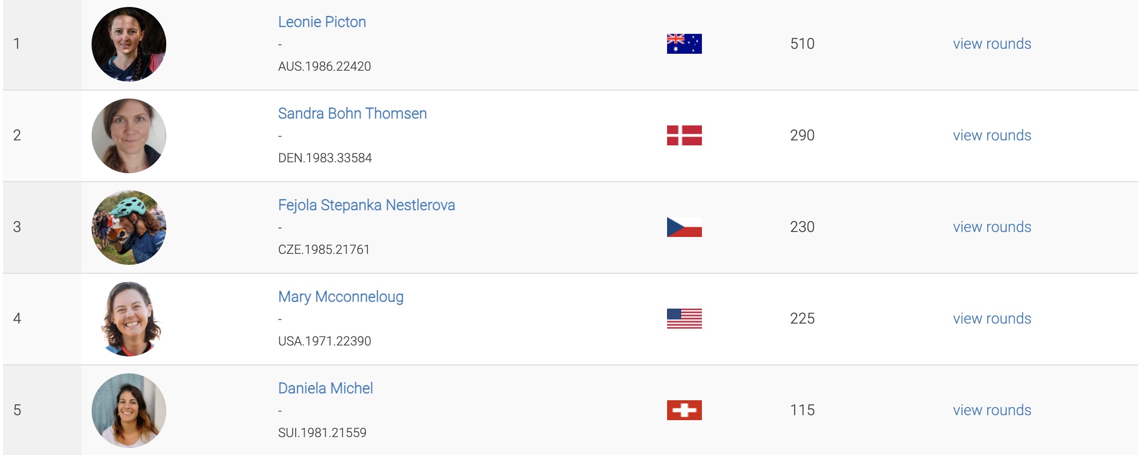Open Mary Mcconneloug name link
Screen dimensions: 1141x455
(341, 297)
